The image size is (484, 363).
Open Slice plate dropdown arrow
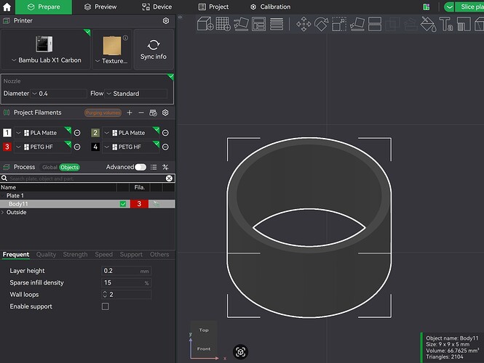click(449, 7)
